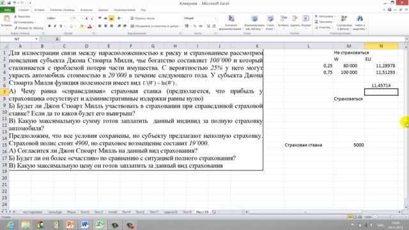Click the Undo arrow in quick access toolbar
The width and height of the screenshot is (409, 230).
[x=15, y=3]
